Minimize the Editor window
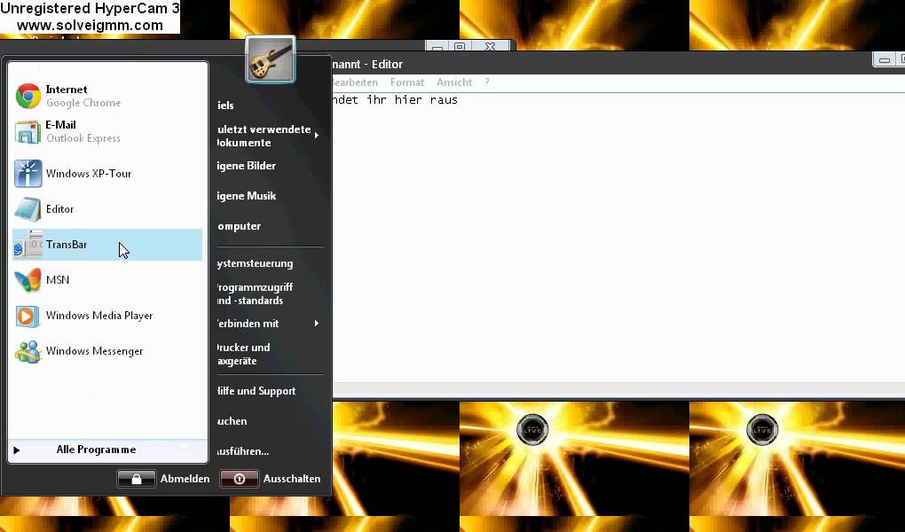This screenshot has width=905, height=532. click(884, 59)
